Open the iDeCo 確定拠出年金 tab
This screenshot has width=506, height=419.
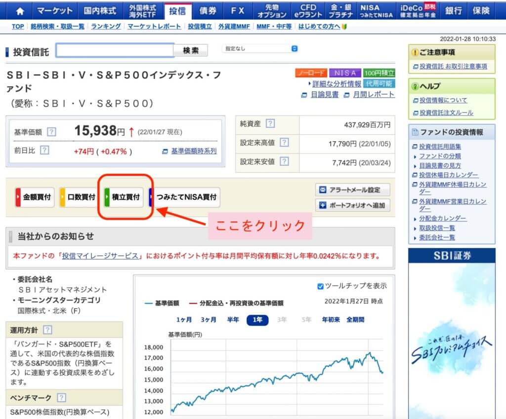pos(418,11)
